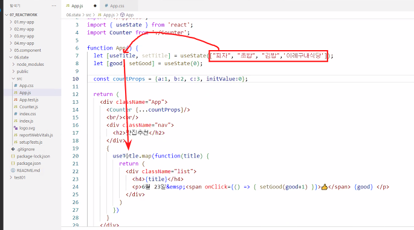The width and height of the screenshot is (414, 230).
Task: Click line number 20 in the gutter
Action: (76, 156)
